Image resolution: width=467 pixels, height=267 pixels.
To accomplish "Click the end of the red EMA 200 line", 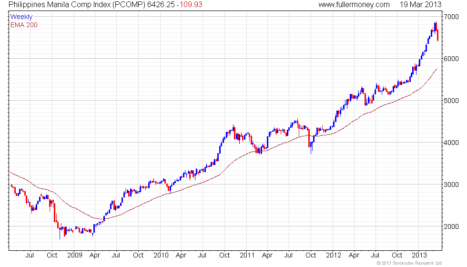I will tap(437, 69).
